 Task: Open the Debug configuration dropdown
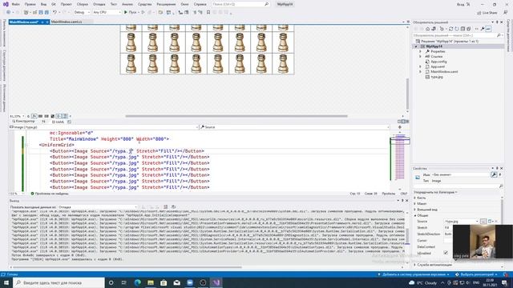point(82,12)
